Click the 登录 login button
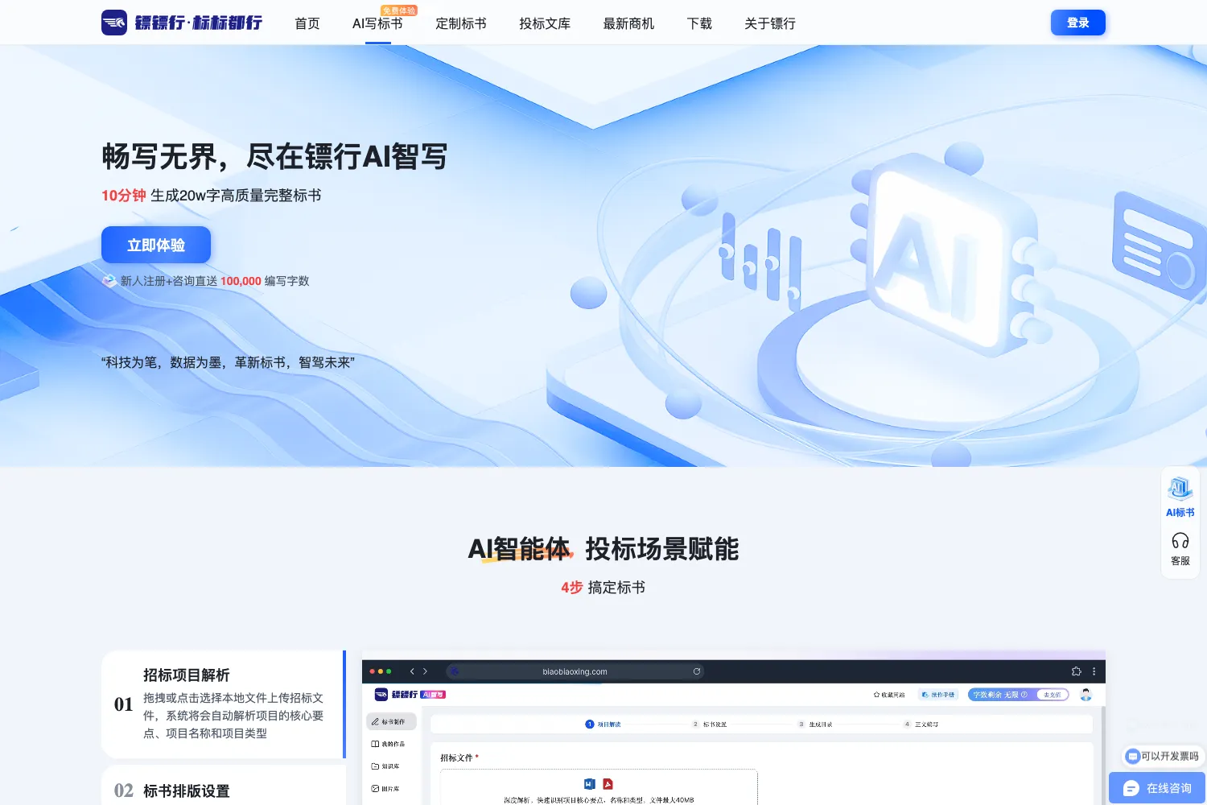 1078,23
